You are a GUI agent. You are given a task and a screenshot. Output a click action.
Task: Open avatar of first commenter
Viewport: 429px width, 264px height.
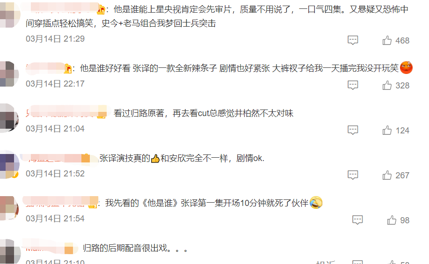coord(9,14)
